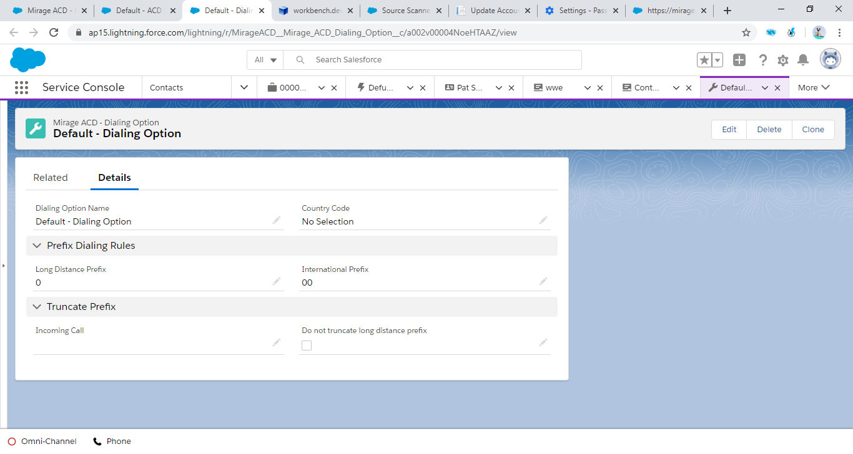Click the Contacts navigation item
The image size is (853, 454).
coord(167,88)
